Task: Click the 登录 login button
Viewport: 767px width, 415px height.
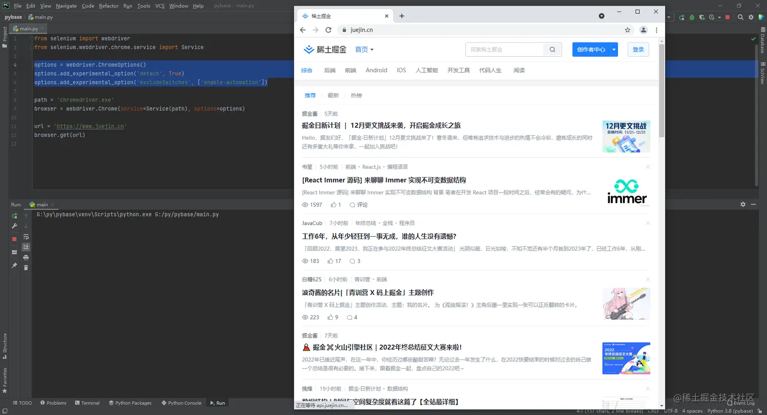Action: [638, 50]
